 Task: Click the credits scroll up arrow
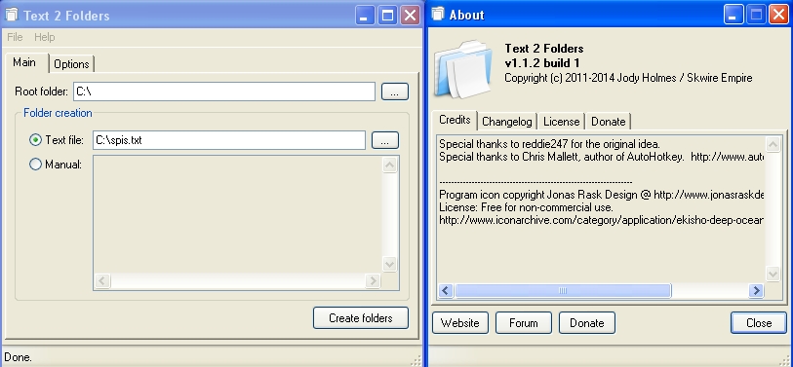(x=773, y=145)
